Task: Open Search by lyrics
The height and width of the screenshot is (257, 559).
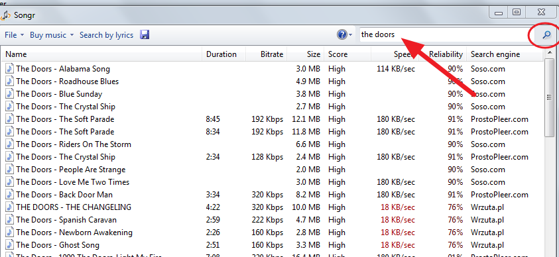Action: click(x=106, y=35)
